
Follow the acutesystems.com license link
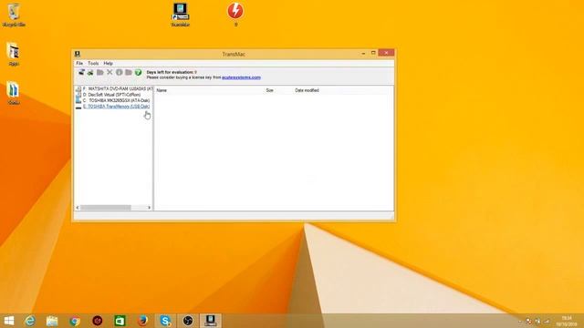pyautogui.click(x=241, y=77)
